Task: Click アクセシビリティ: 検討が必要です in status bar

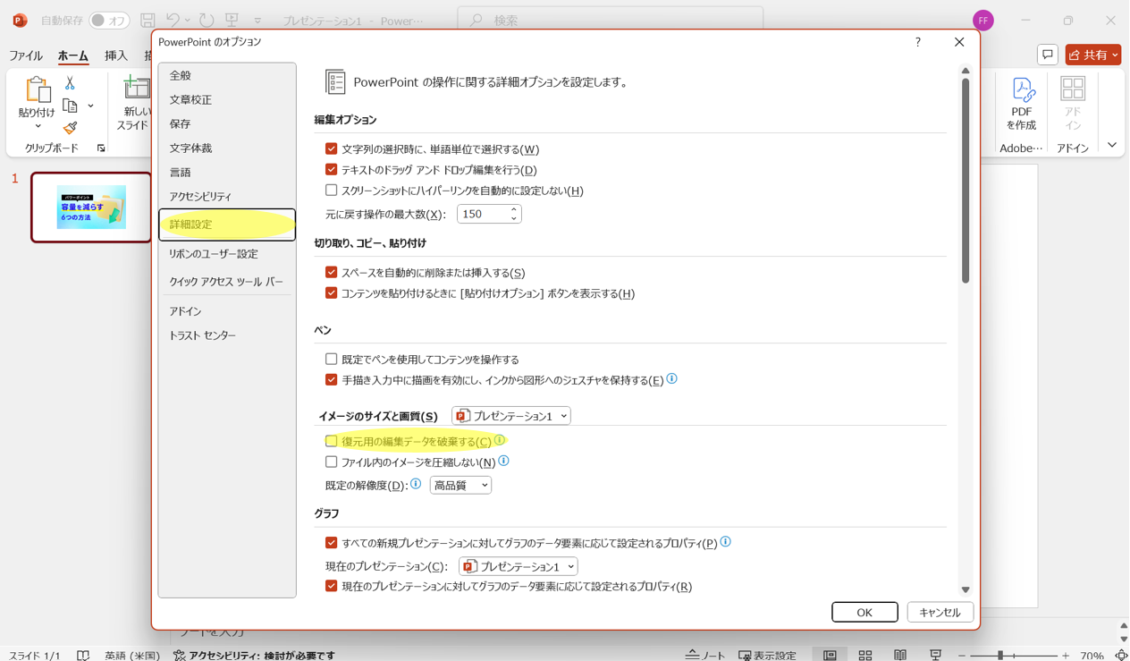Action: tap(254, 655)
